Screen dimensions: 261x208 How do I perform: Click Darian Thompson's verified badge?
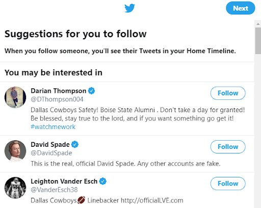[x=91, y=91]
